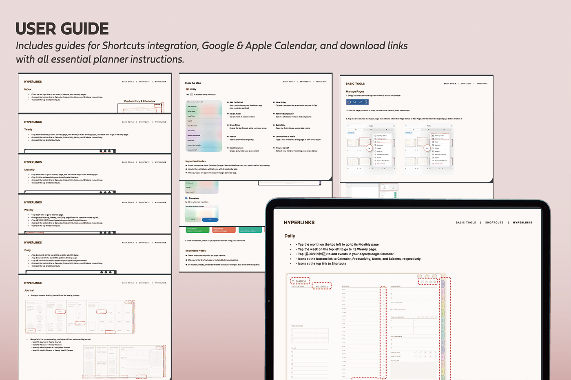Open the WED / WEEK dropdown on Daily page
The height and width of the screenshot is (380, 571).
321,286
